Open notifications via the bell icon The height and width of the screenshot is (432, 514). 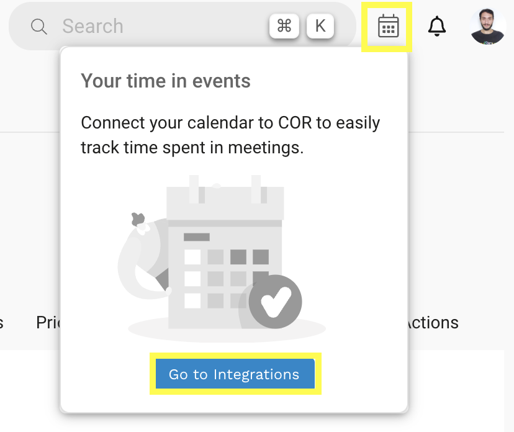point(437,27)
